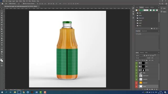The height and width of the screenshot is (94, 168).
Task: Expand the Pastel swatch group
Action: point(136,21)
